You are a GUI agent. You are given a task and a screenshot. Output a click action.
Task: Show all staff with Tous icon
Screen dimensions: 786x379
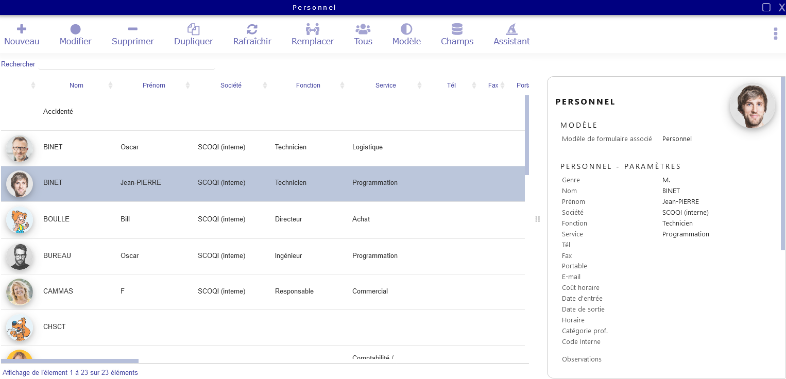(x=363, y=29)
